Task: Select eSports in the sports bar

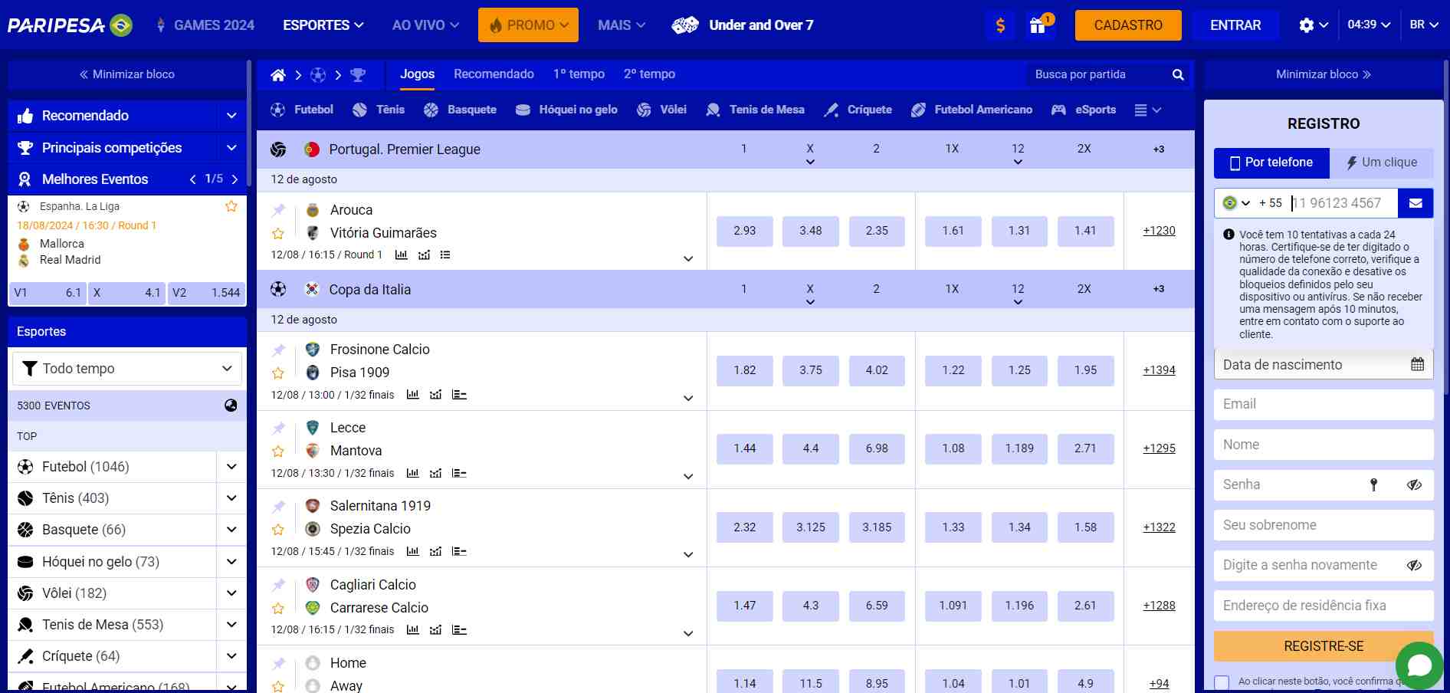Action: click(x=1084, y=110)
